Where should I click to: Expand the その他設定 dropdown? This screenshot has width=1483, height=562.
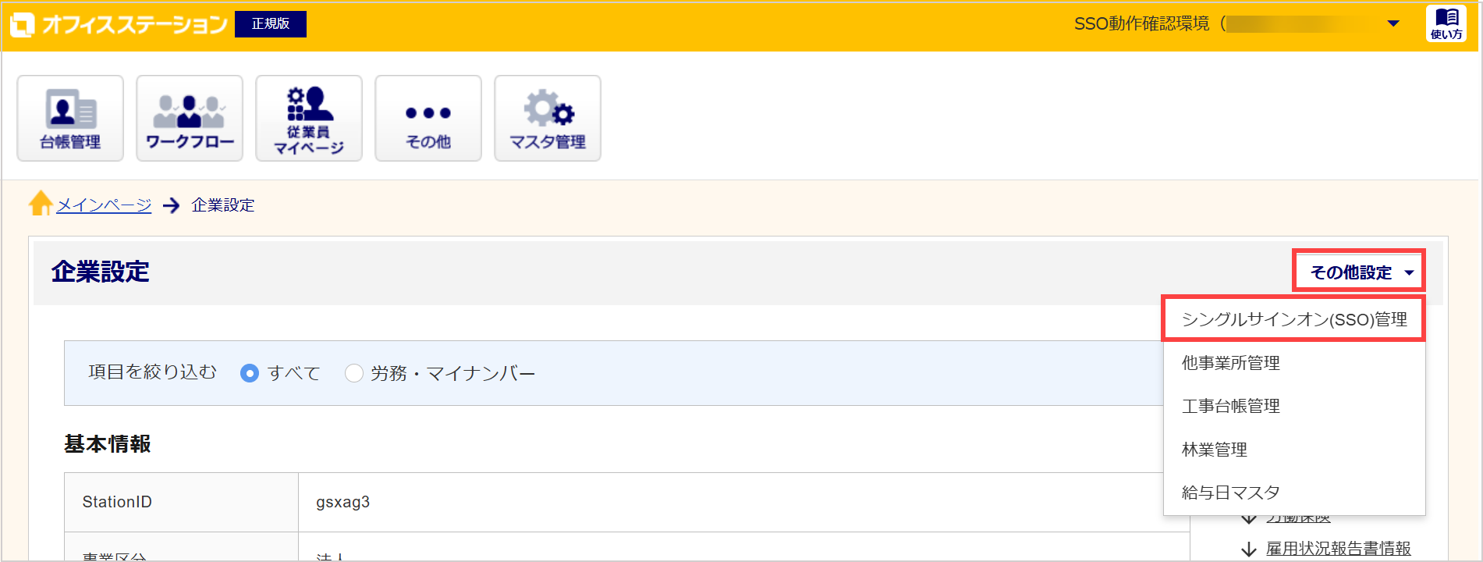[1359, 272]
